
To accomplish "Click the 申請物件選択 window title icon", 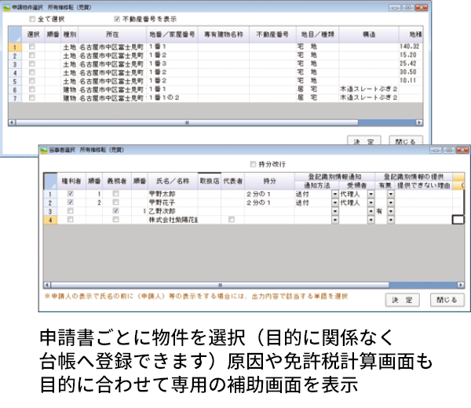I will [x=7, y=5].
